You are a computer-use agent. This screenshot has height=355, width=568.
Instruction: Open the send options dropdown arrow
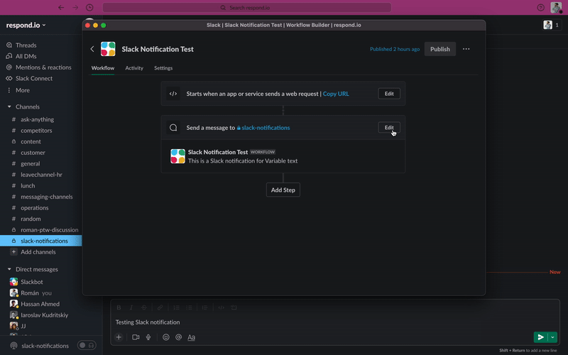tap(552, 337)
